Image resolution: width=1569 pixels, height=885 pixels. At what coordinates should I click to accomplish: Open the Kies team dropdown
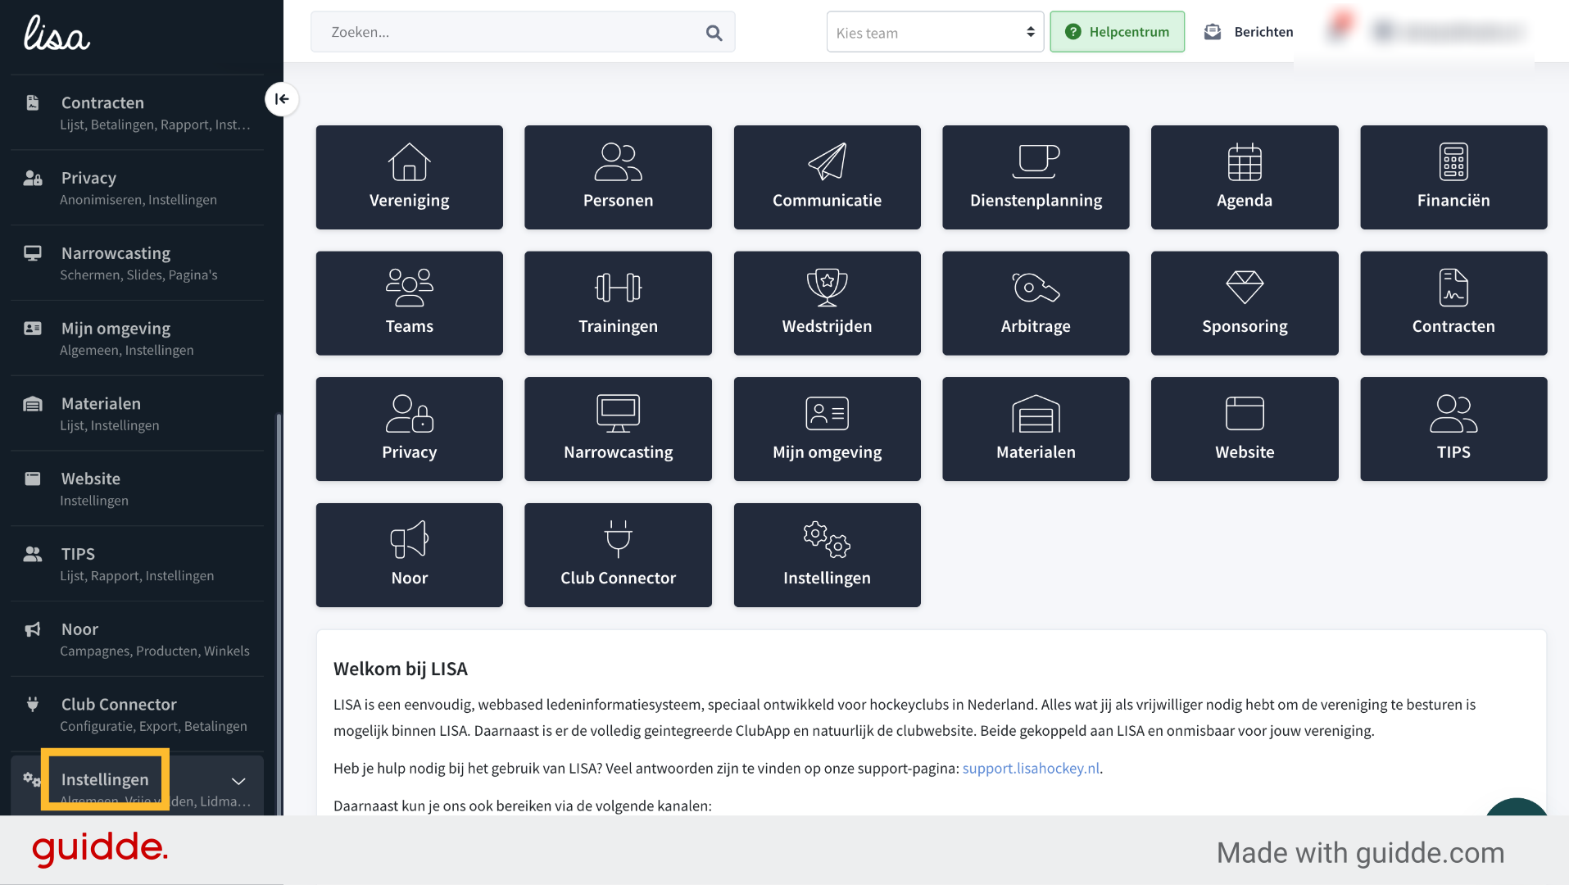935,32
